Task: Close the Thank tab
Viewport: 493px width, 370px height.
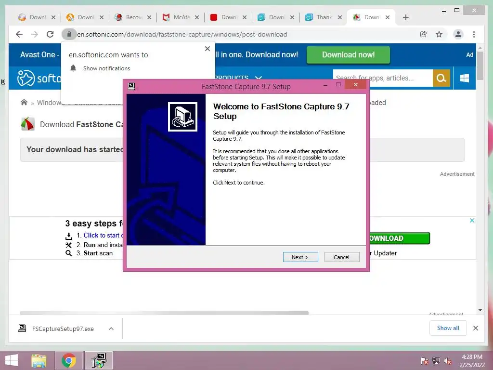Action: 340,17
